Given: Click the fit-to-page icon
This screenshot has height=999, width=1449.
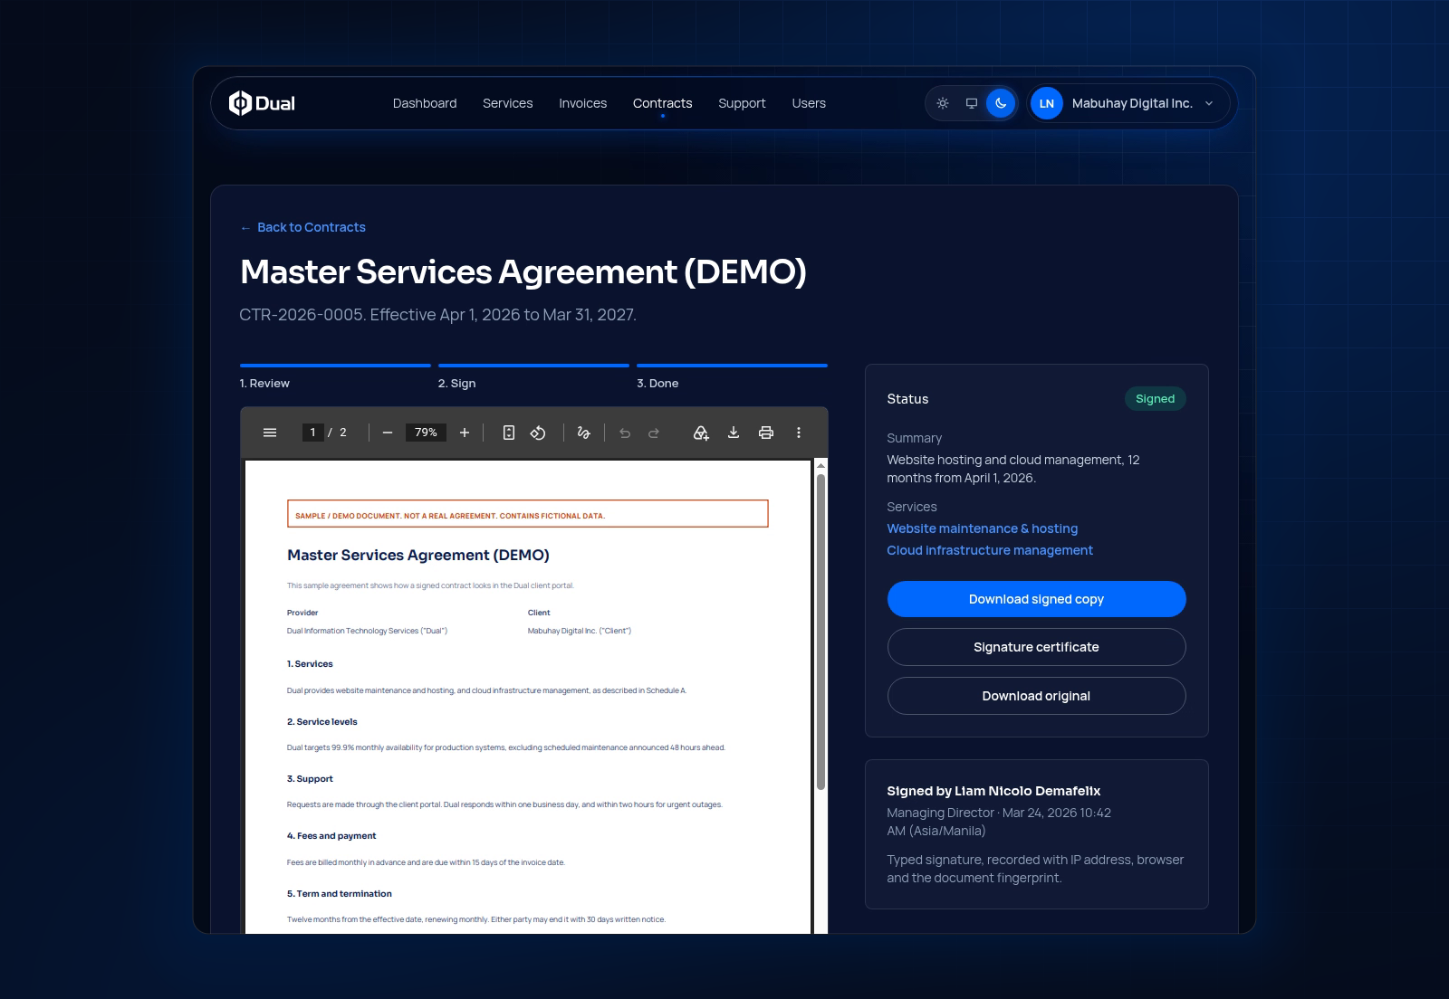Looking at the screenshot, I should pos(509,433).
